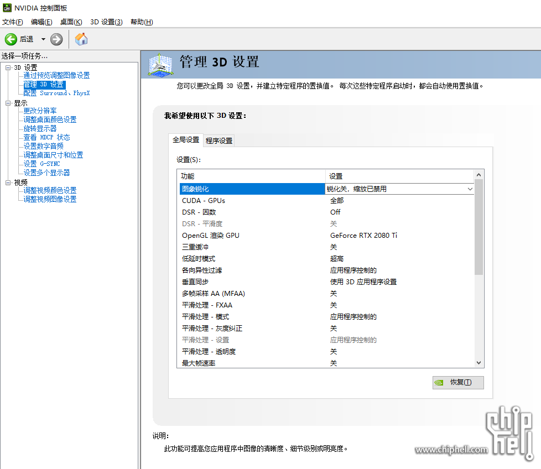The height and width of the screenshot is (469, 541).
Task: Select the 垂直同步 row
Action: tap(327, 282)
